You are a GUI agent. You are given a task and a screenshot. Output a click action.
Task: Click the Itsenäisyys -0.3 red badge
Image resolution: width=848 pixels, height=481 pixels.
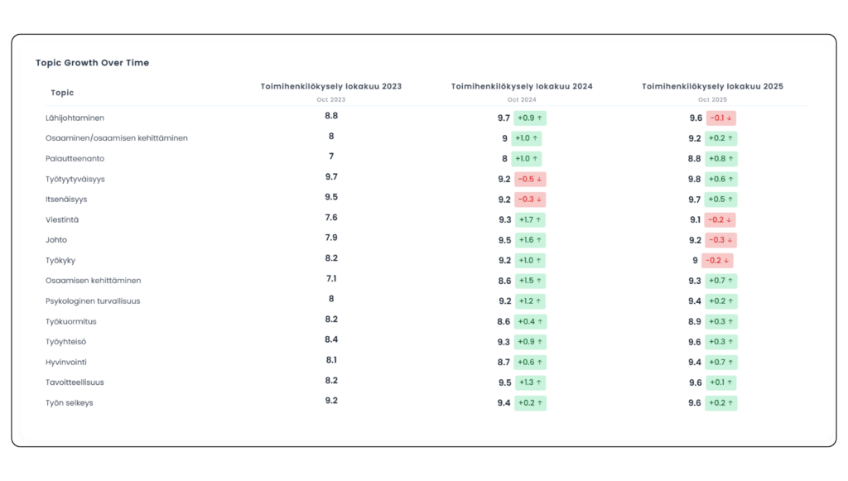530,200
